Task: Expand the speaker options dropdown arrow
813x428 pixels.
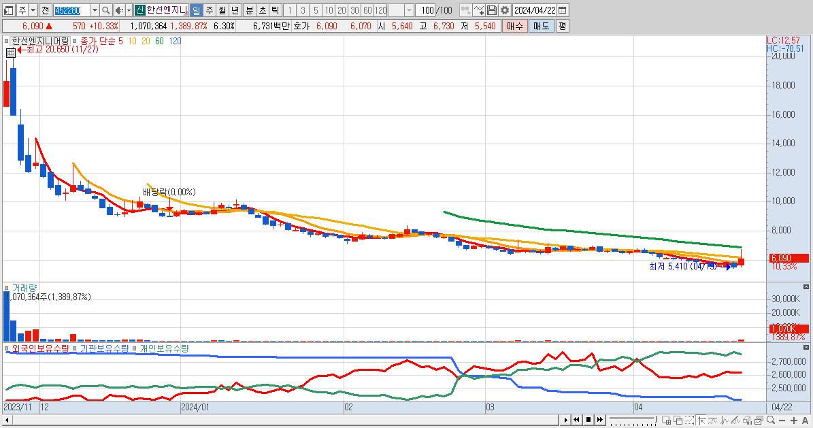Action: (x=129, y=10)
